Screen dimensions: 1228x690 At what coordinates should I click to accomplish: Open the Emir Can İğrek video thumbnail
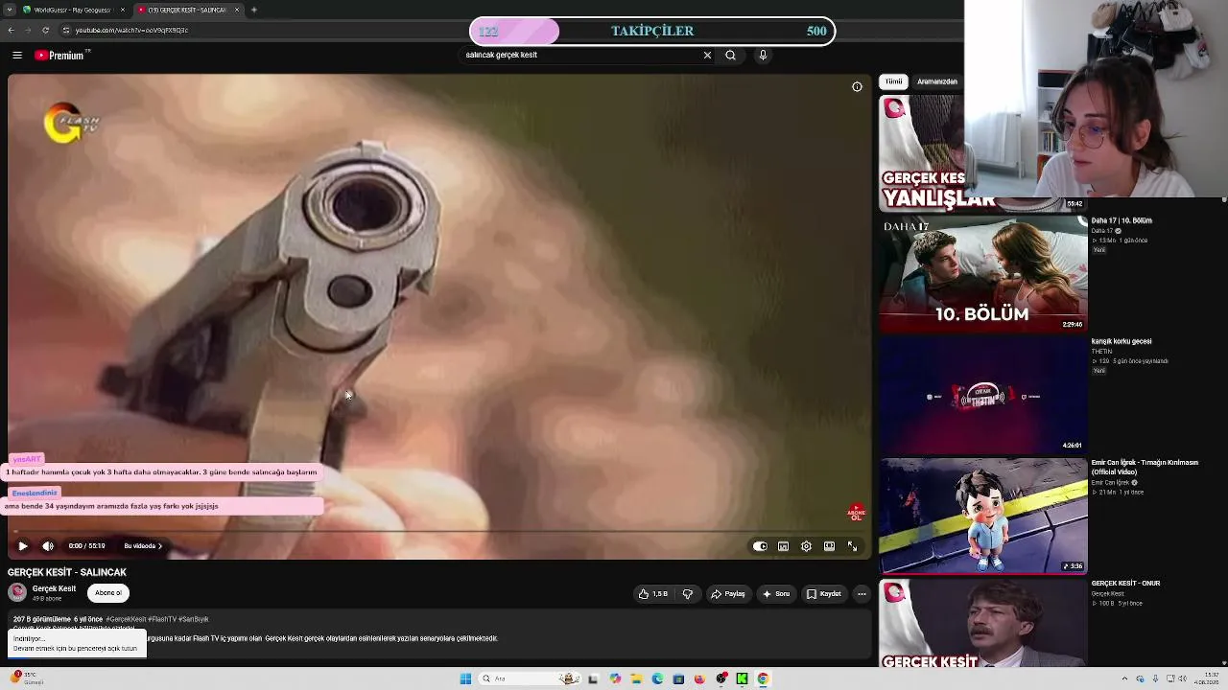point(983,516)
